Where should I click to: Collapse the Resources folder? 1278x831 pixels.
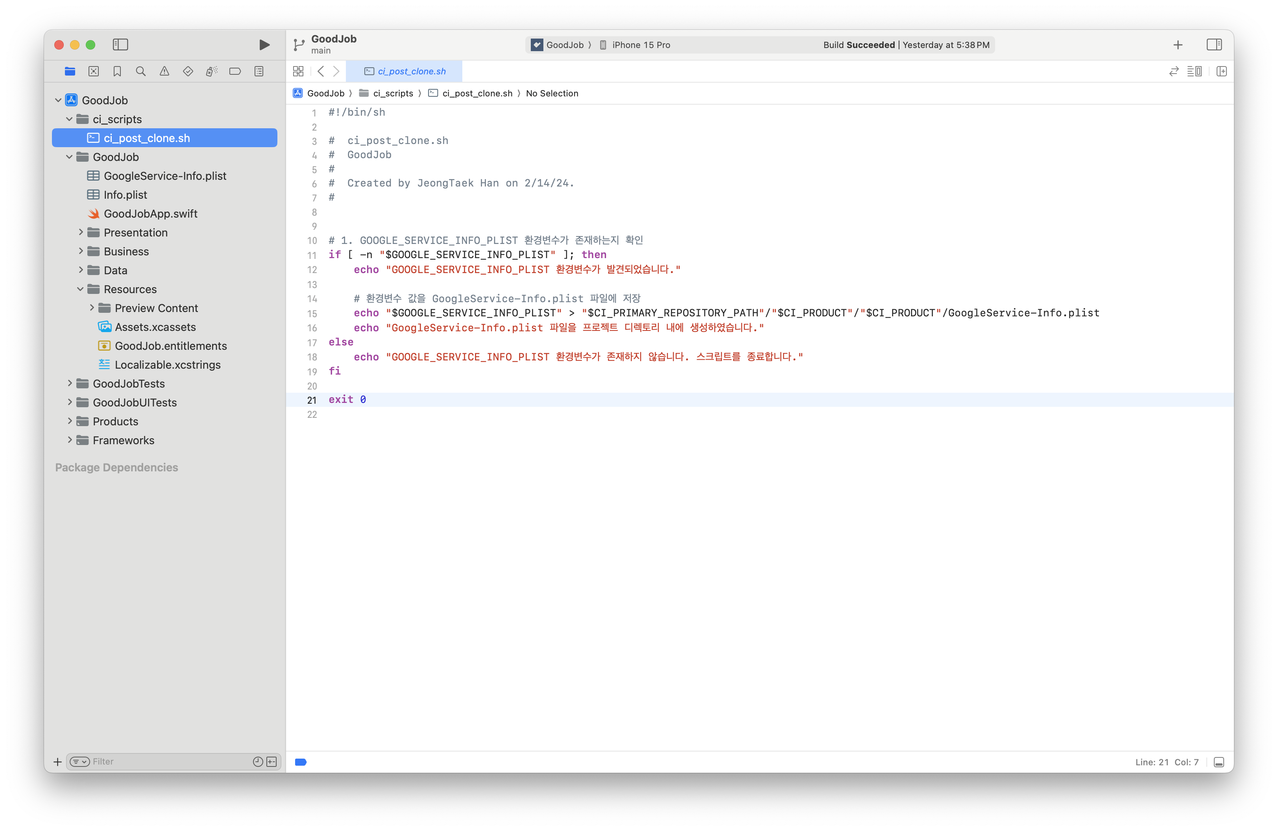click(81, 289)
